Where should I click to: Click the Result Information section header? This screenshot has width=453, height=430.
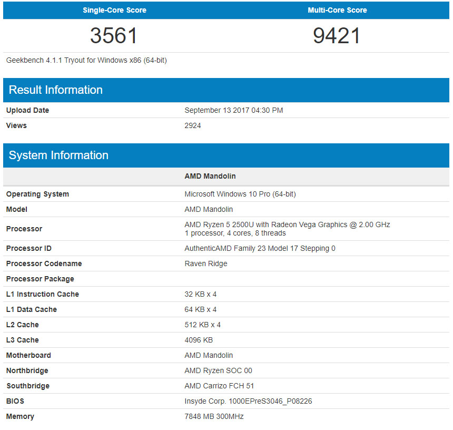coord(226,90)
